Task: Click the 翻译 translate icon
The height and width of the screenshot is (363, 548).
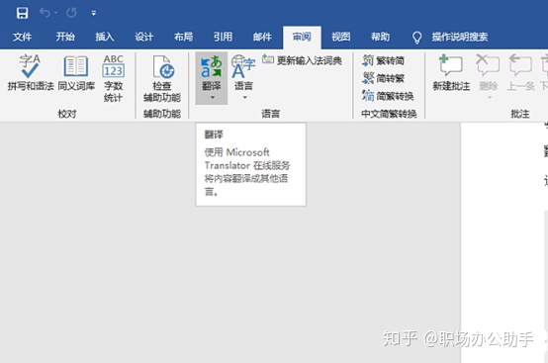Action: point(212,66)
